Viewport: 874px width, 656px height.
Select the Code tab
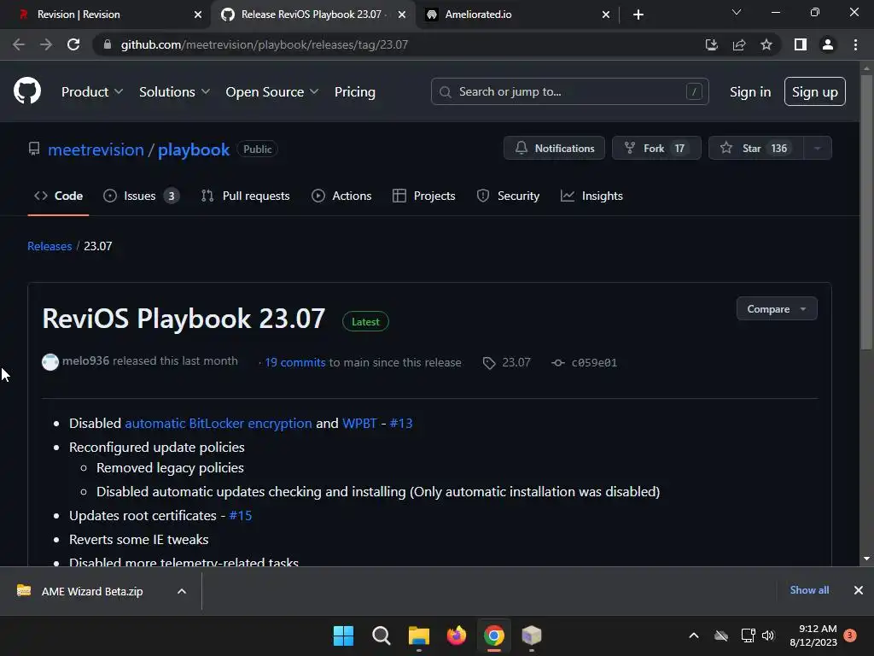point(59,196)
